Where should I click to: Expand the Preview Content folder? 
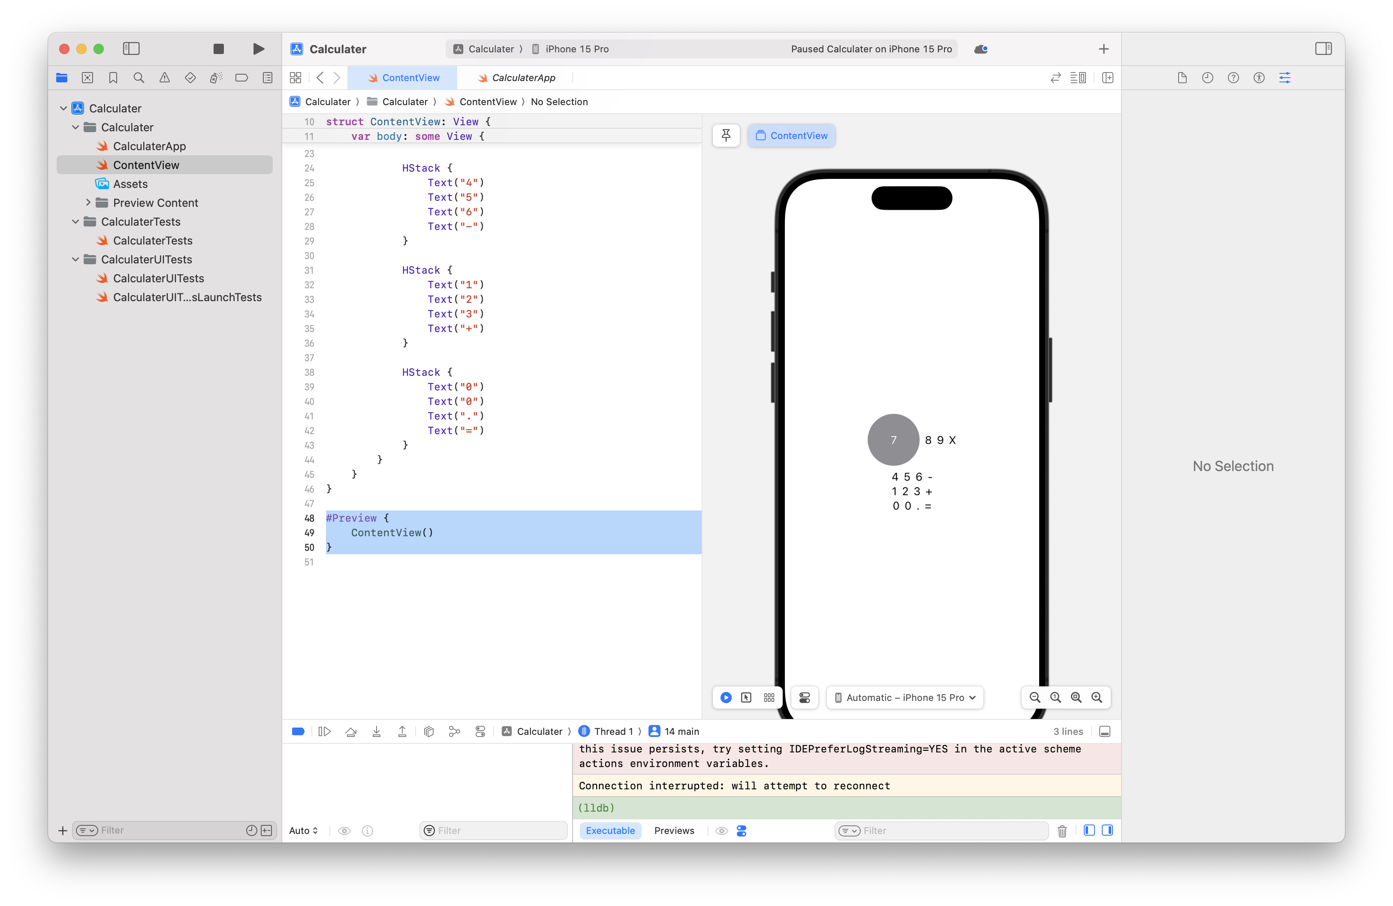pyautogui.click(x=88, y=202)
